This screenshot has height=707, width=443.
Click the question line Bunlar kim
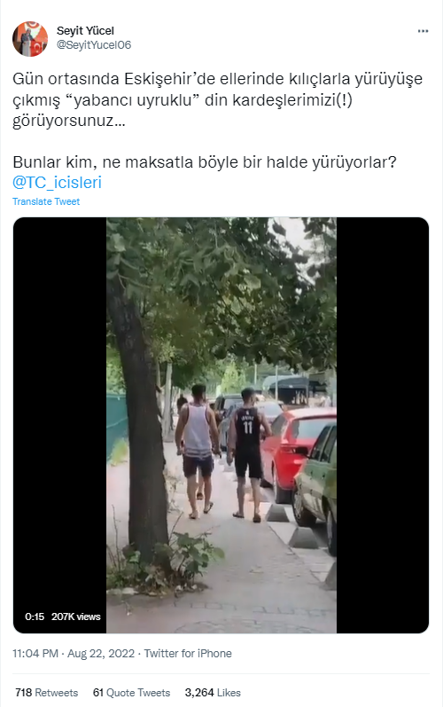point(205,161)
